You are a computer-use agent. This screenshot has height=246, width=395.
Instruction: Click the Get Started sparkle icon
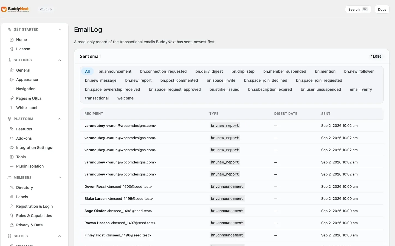[9, 30]
